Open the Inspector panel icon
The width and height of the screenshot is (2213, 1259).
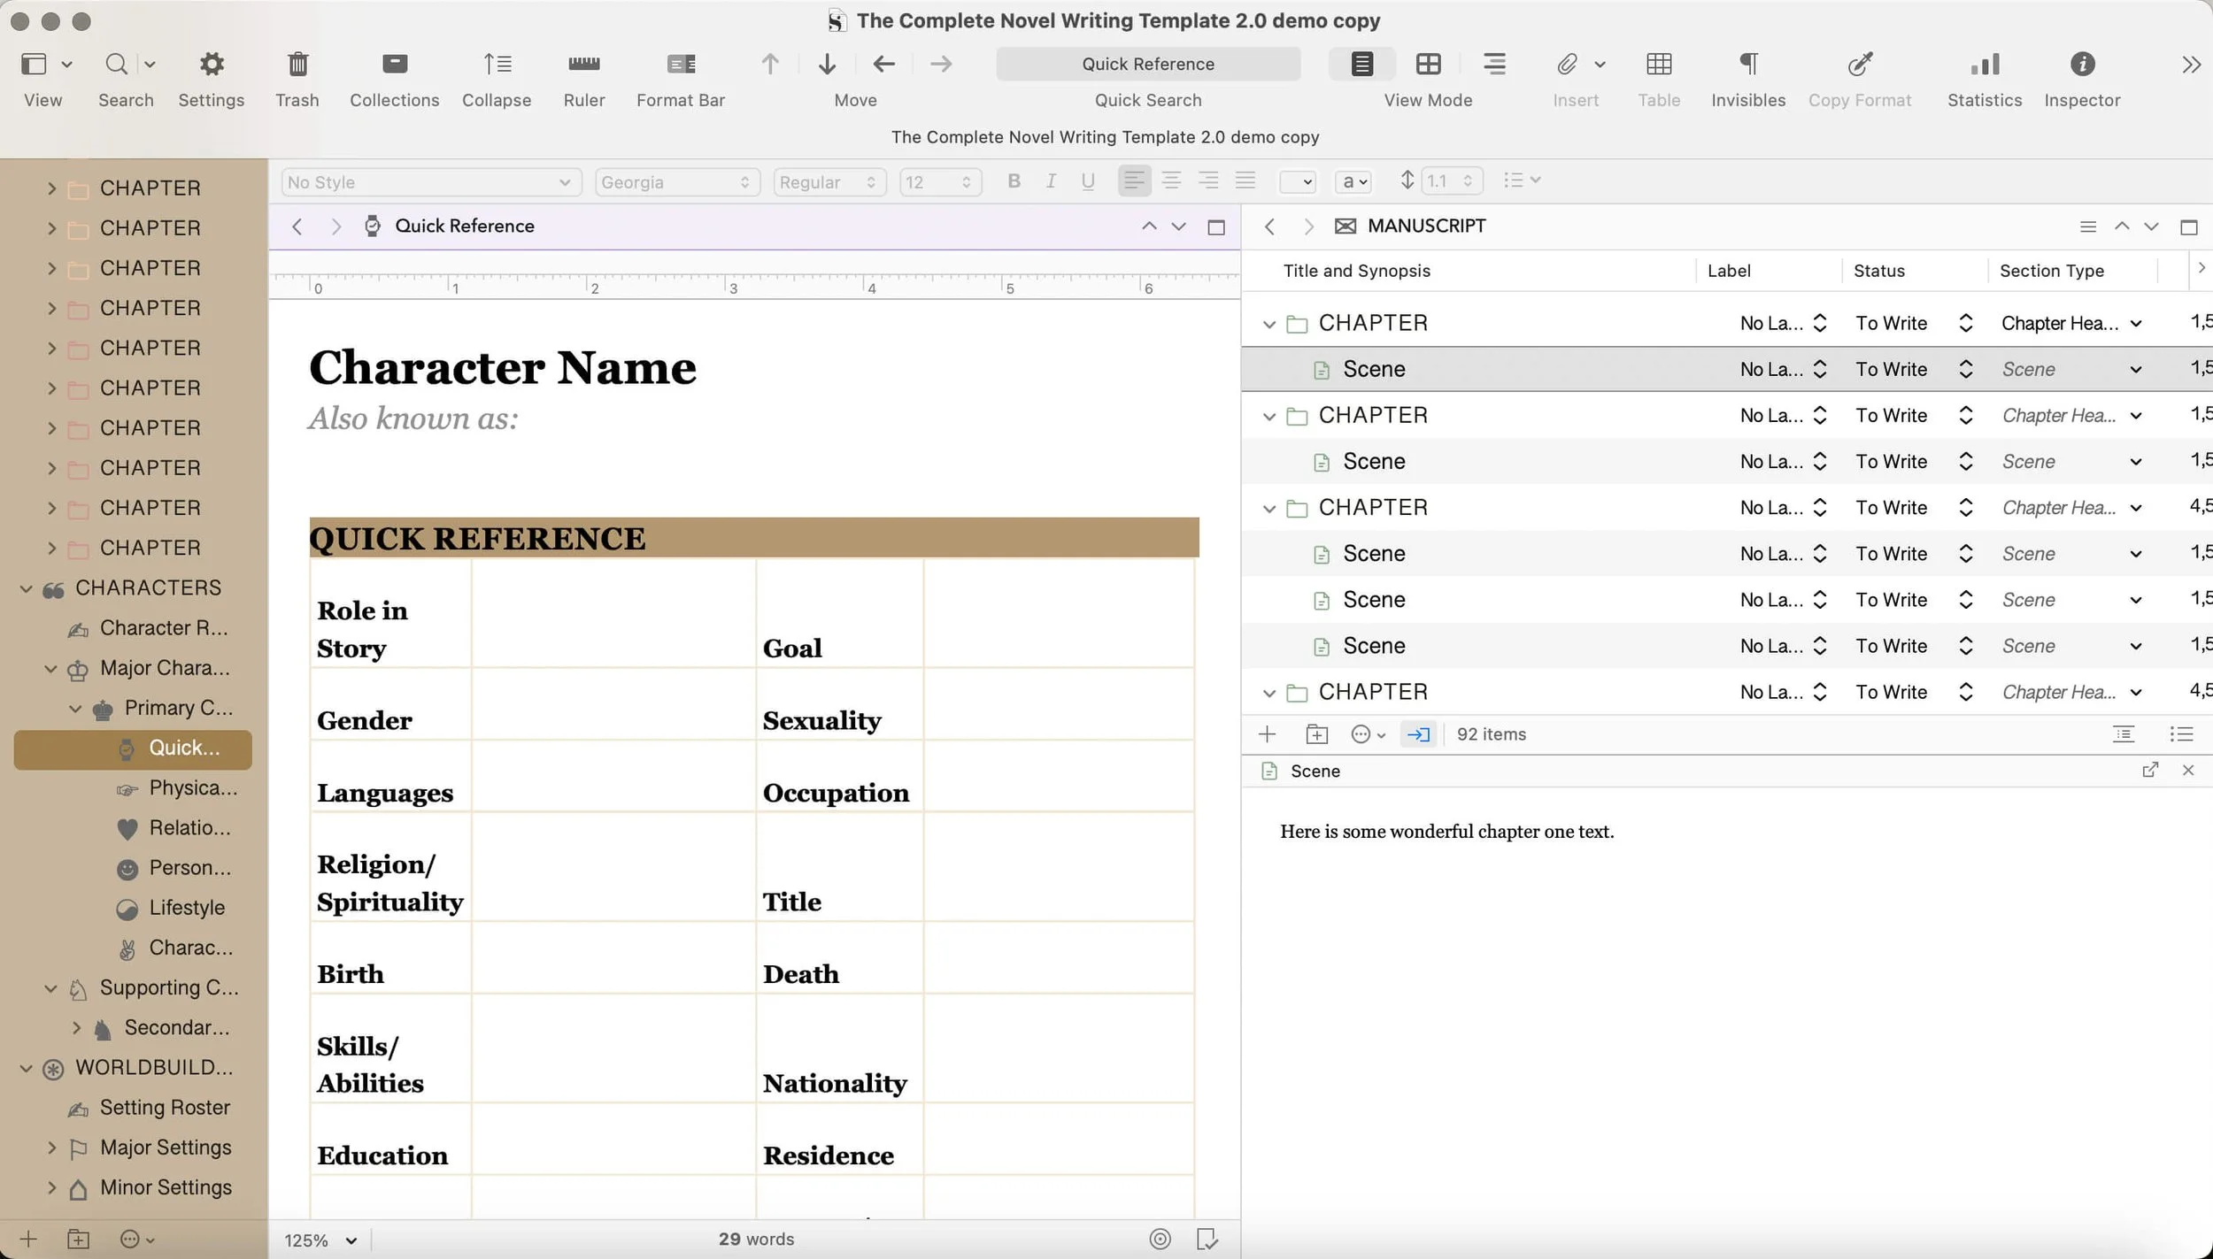[2081, 65]
